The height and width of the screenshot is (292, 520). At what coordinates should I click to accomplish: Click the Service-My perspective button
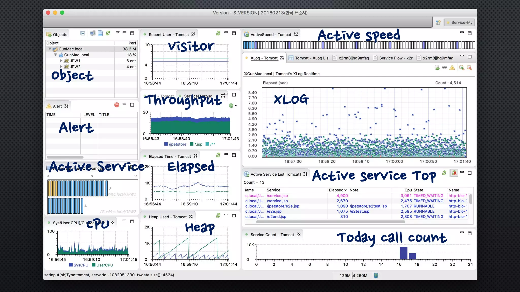click(459, 23)
